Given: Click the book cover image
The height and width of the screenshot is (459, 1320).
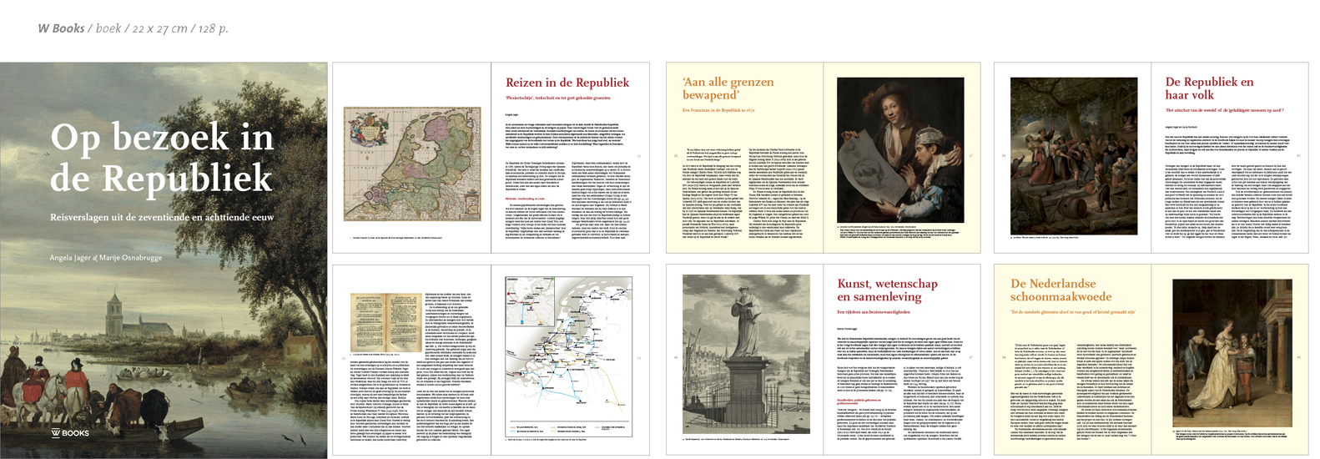Looking at the screenshot, I should (x=164, y=260).
